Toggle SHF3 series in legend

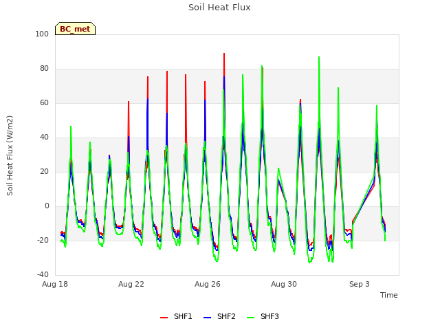click(x=263, y=316)
